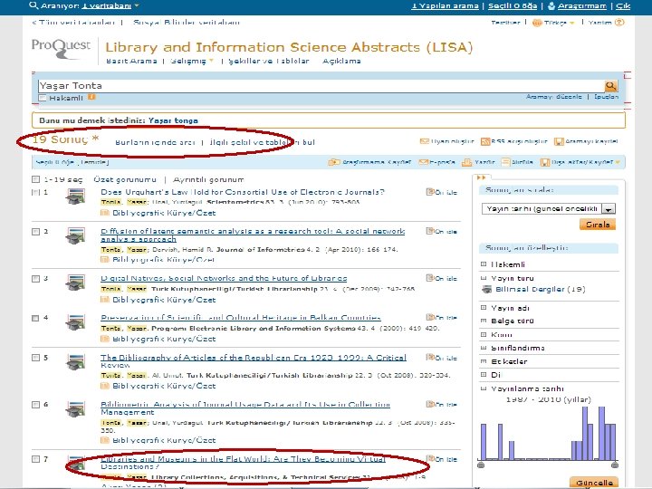Select the checkbox for result 4

pyautogui.click(x=35, y=318)
